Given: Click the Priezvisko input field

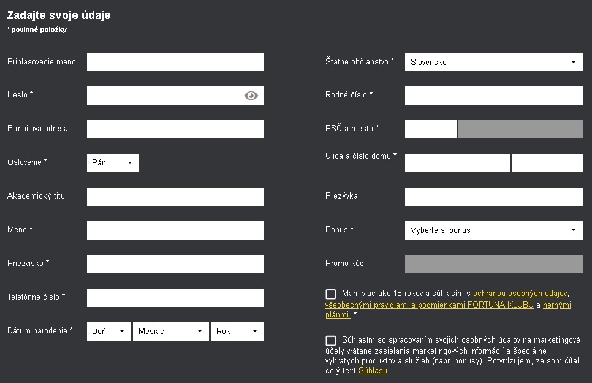Looking at the screenshot, I should (175, 264).
